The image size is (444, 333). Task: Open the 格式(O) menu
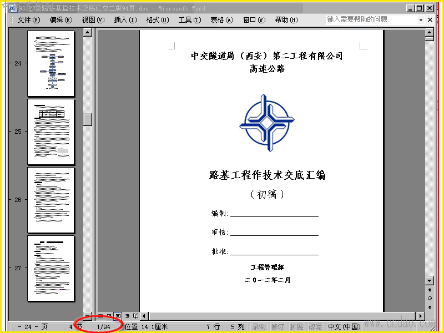[158, 20]
